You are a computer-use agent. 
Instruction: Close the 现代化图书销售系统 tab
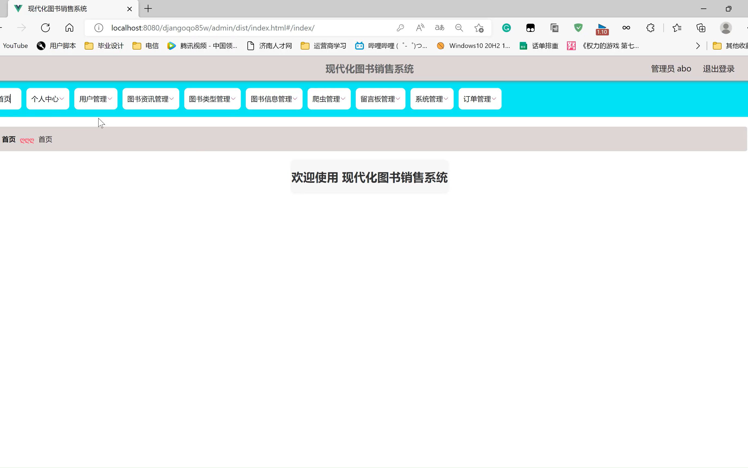[130, 9]
